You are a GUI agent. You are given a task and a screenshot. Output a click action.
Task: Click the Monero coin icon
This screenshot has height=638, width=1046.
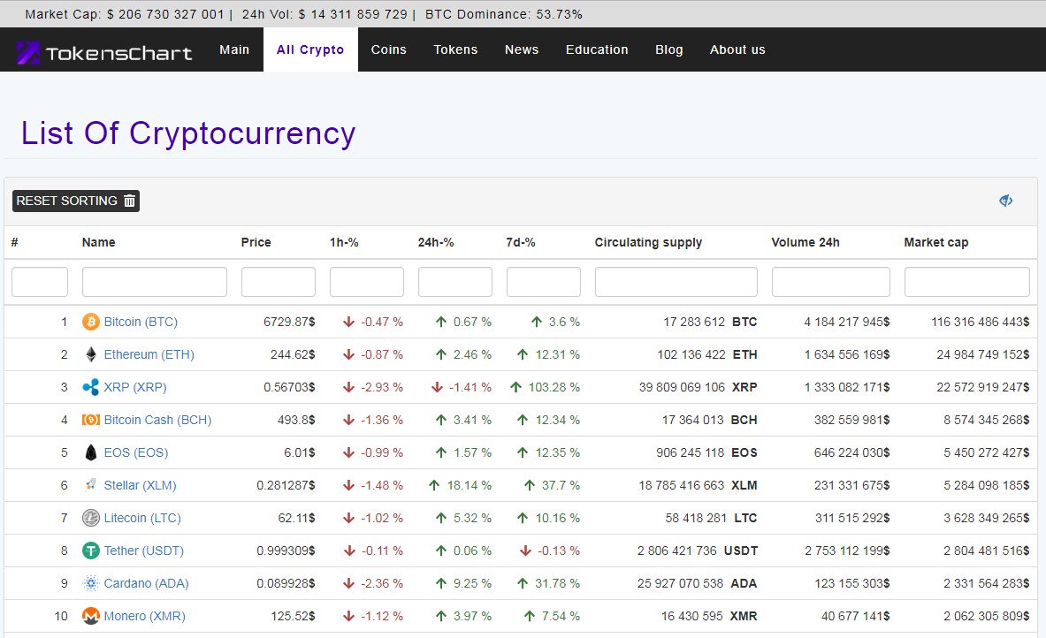pos(91,616)
